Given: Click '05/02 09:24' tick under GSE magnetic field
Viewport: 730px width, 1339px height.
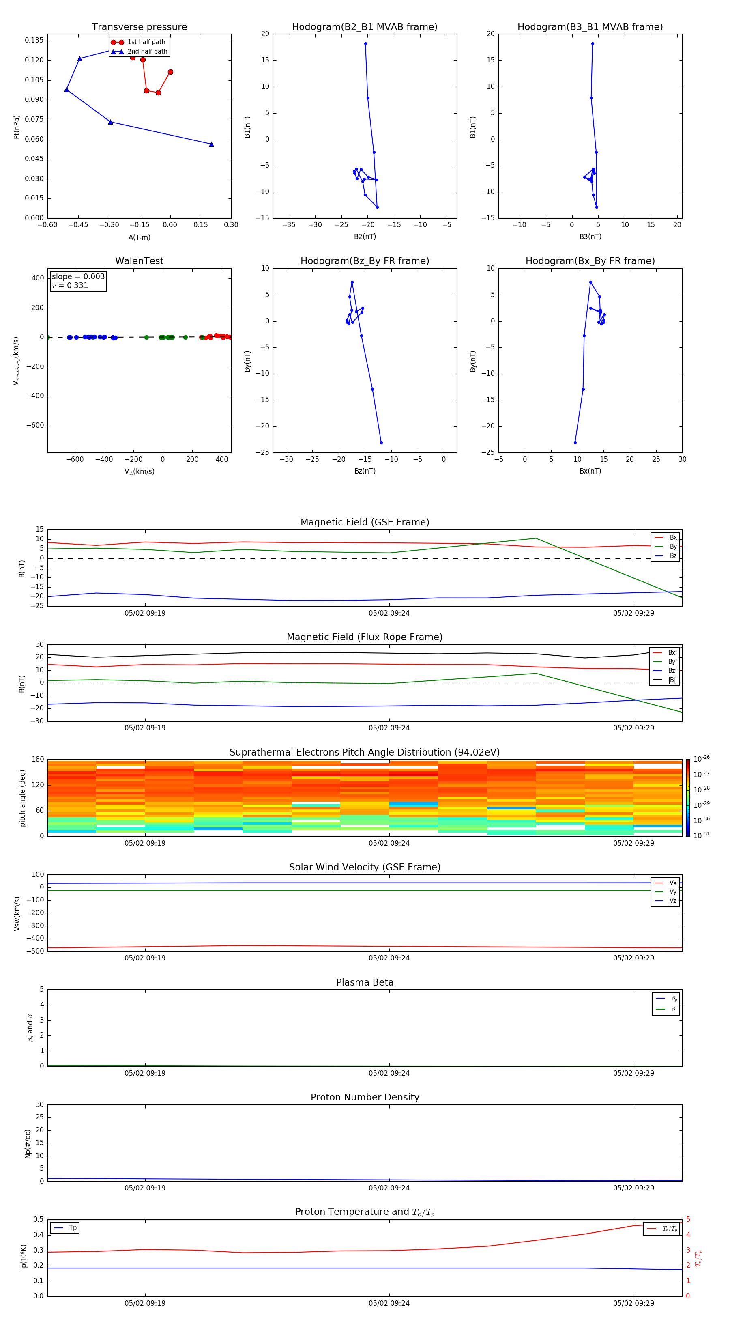Looking at the screenshot, I should (x=389, y=614).
